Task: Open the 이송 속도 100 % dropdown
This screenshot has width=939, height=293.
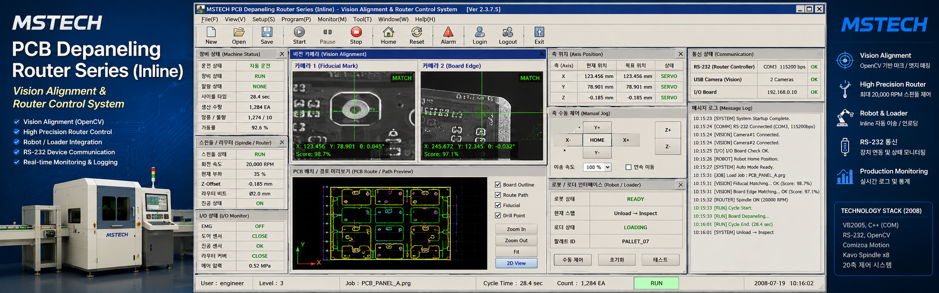Action: click(597, 167)
